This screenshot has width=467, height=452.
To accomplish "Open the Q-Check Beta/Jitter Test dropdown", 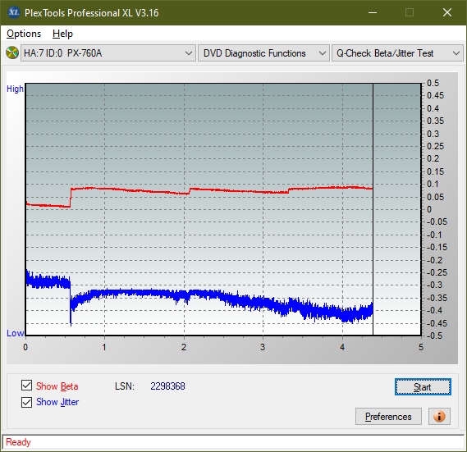I will click(x=397, y=53).
